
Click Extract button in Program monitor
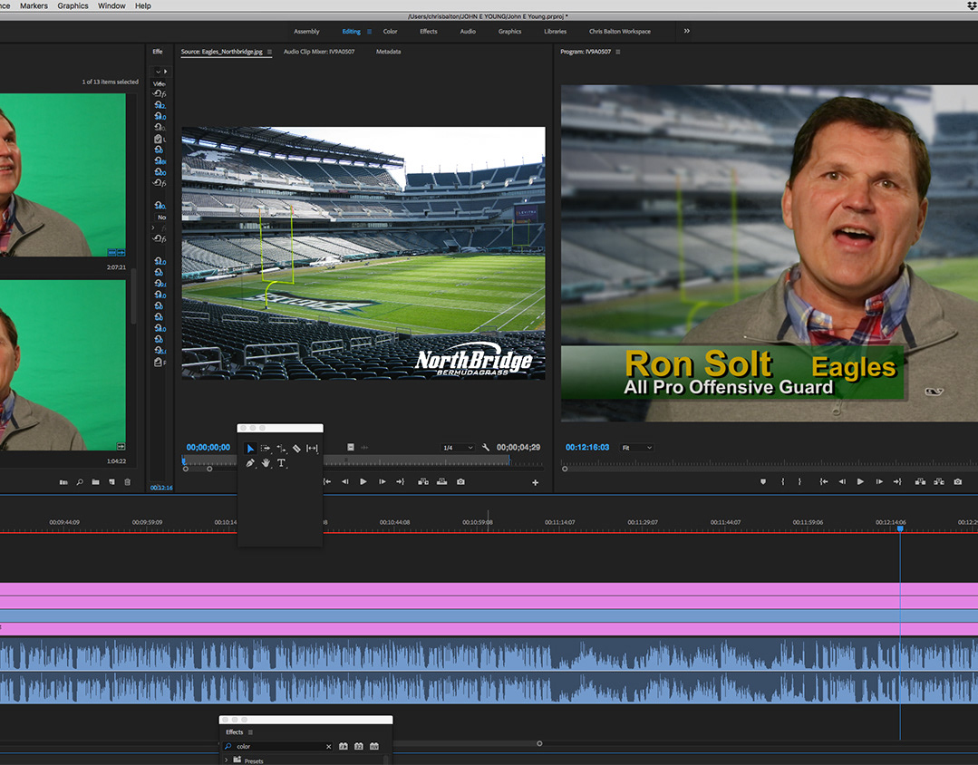939,481
